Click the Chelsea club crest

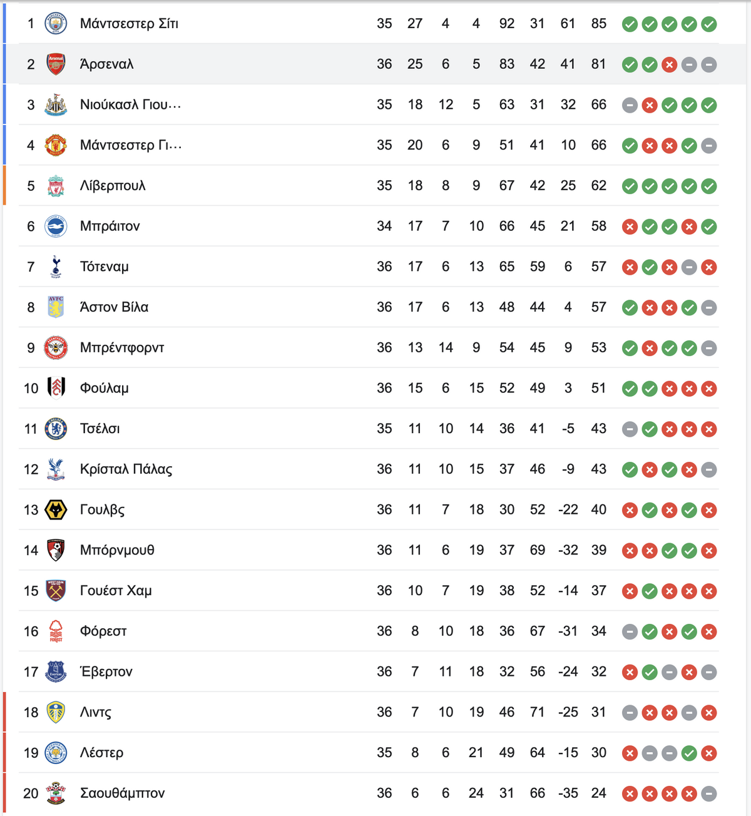tap(56, 429)
